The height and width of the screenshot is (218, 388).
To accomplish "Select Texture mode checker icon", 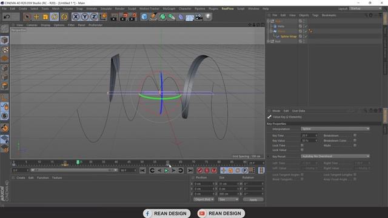I will click(x=4, y=50).
